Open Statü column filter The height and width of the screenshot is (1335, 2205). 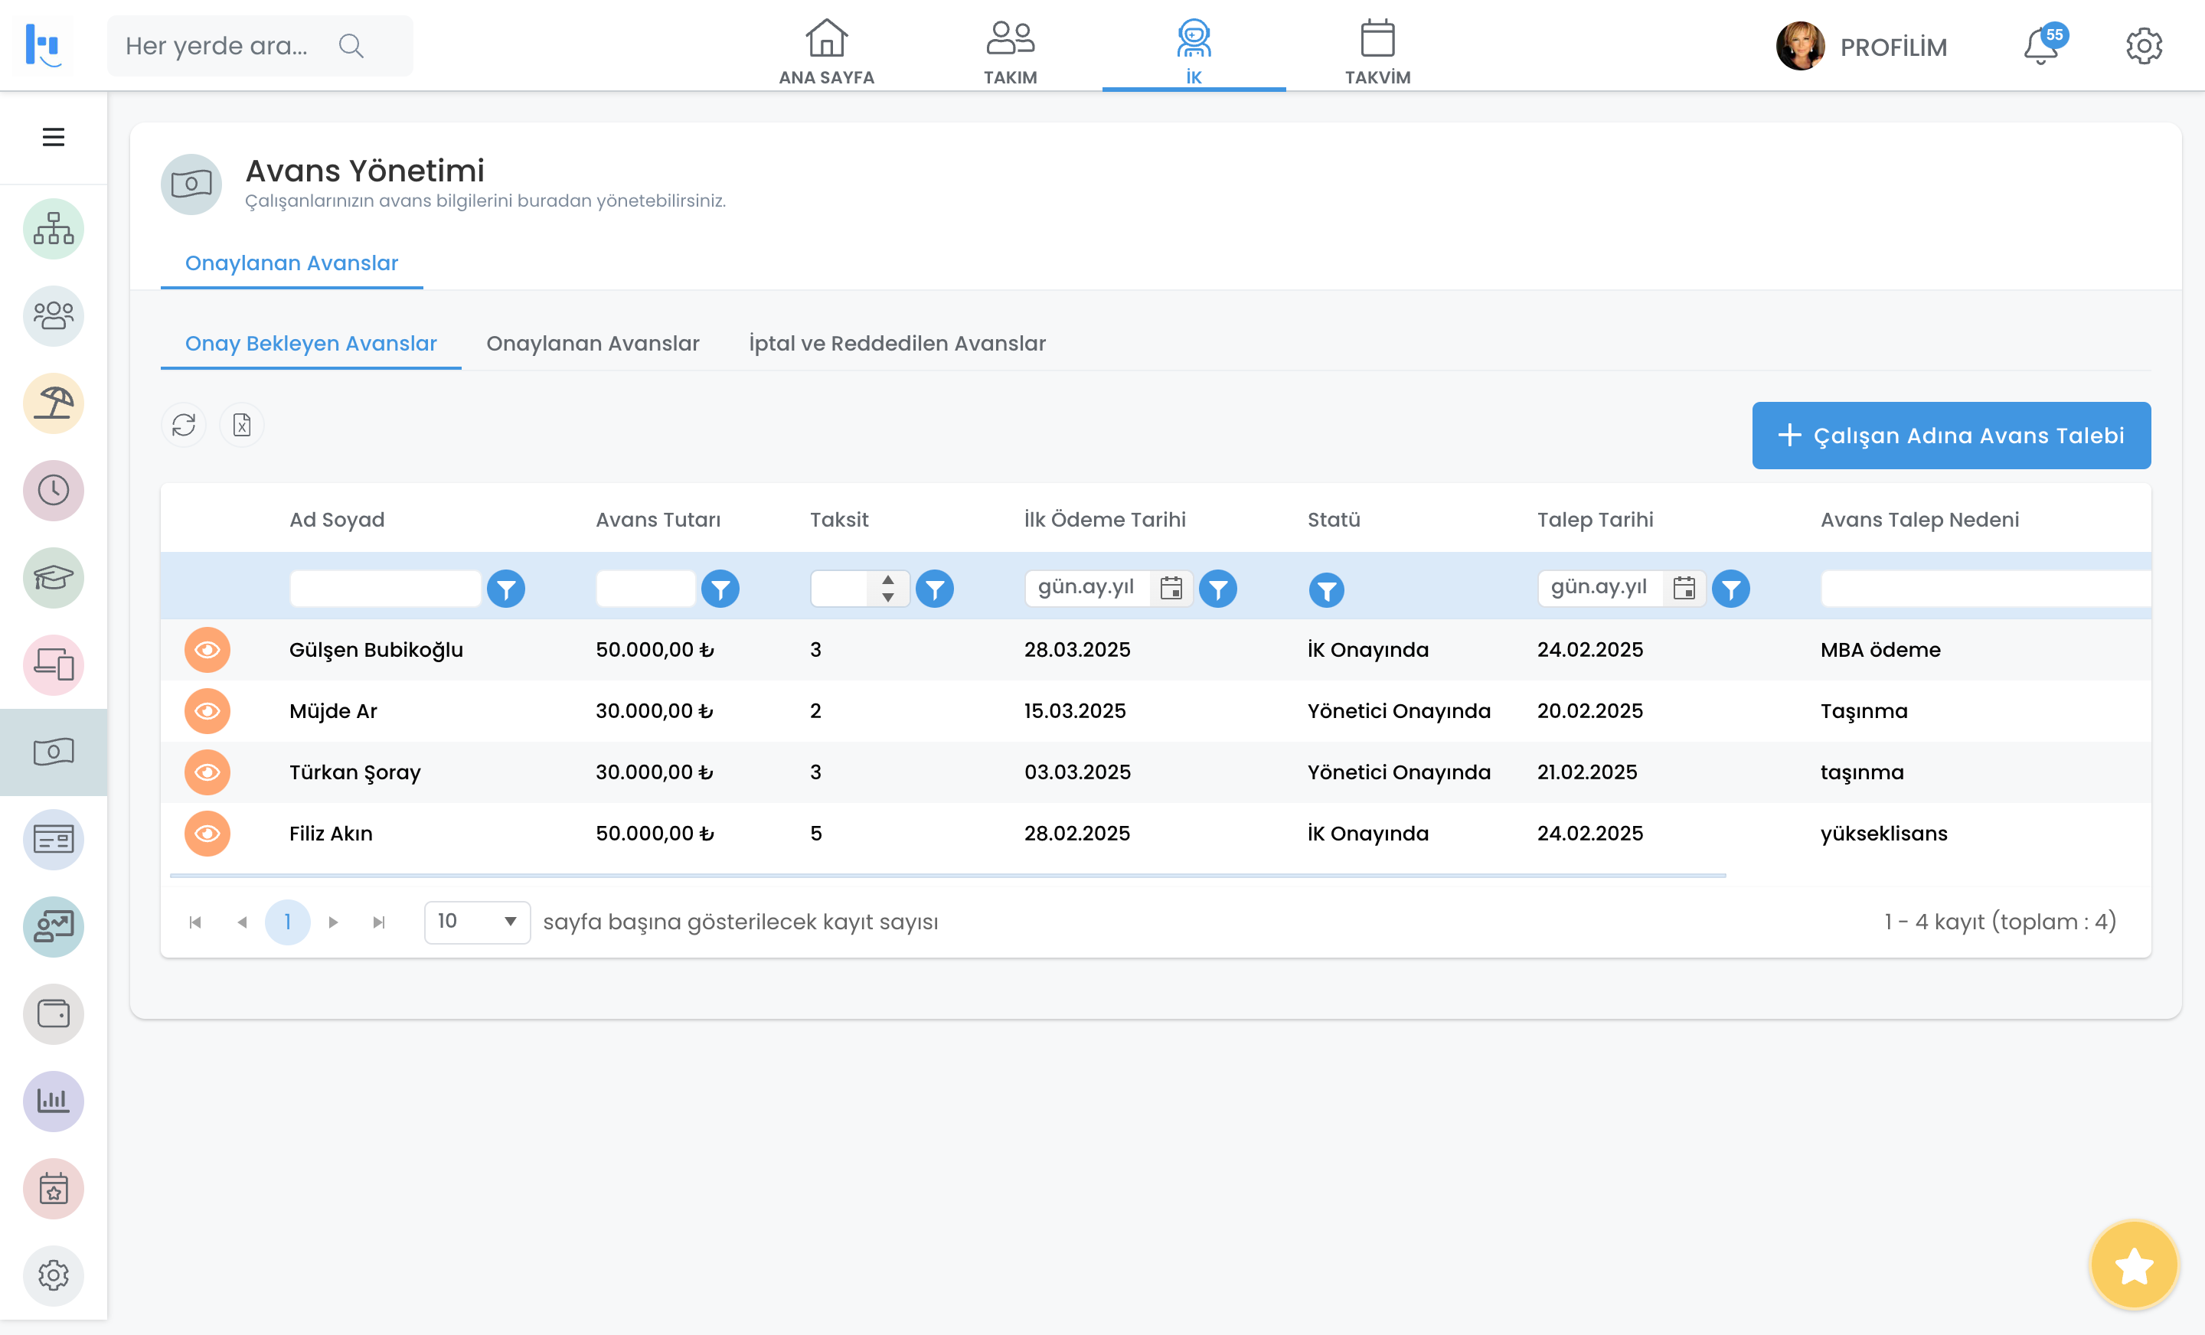(1326, 589)
